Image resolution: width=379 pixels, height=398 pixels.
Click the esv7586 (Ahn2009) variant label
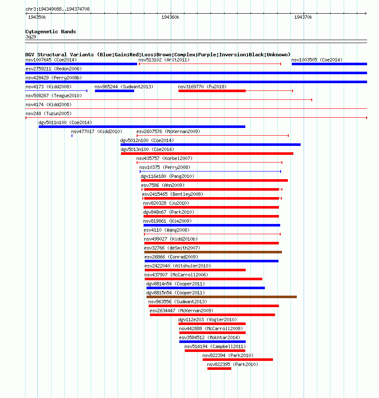click(x=163, y=185)
